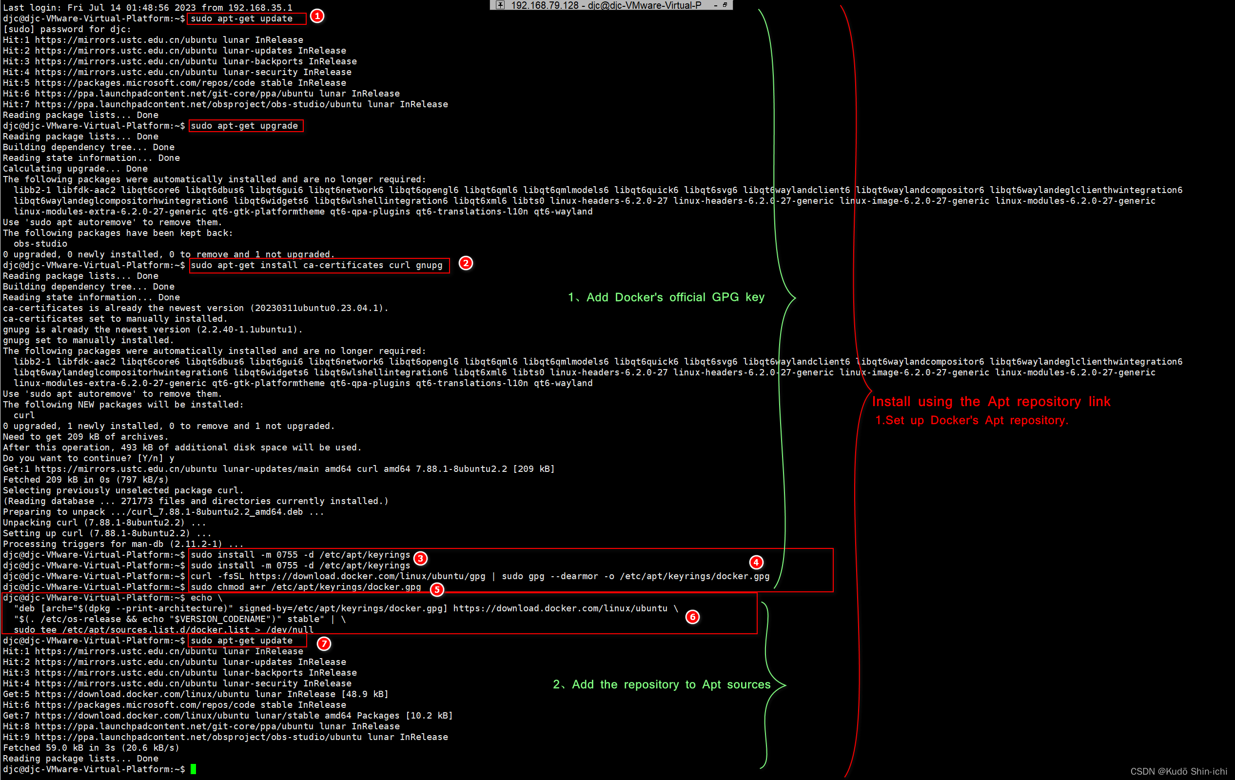
Task: Click the 'Hit:6' git-core ppa line
Action: point(201,93)
